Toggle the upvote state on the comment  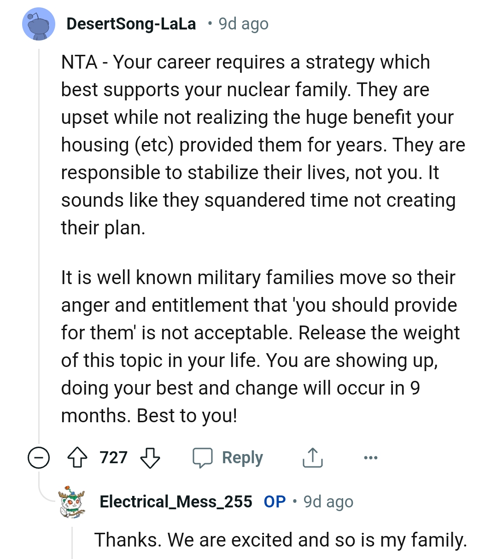click(78, 457)
